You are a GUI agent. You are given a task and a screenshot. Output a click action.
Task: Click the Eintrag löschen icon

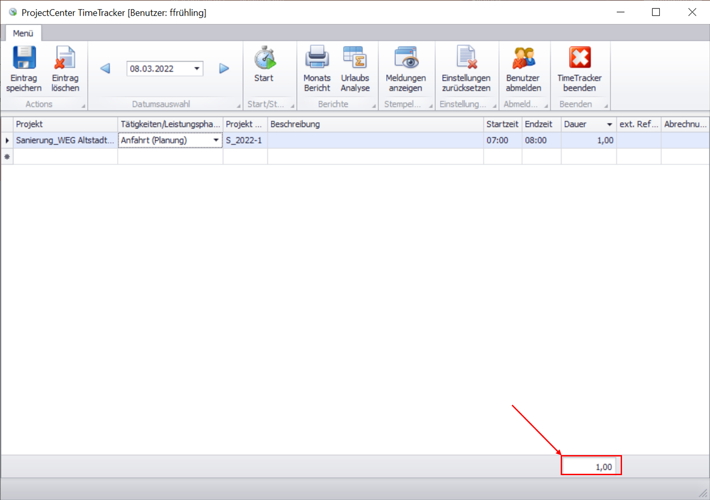[x=65, y=58]
